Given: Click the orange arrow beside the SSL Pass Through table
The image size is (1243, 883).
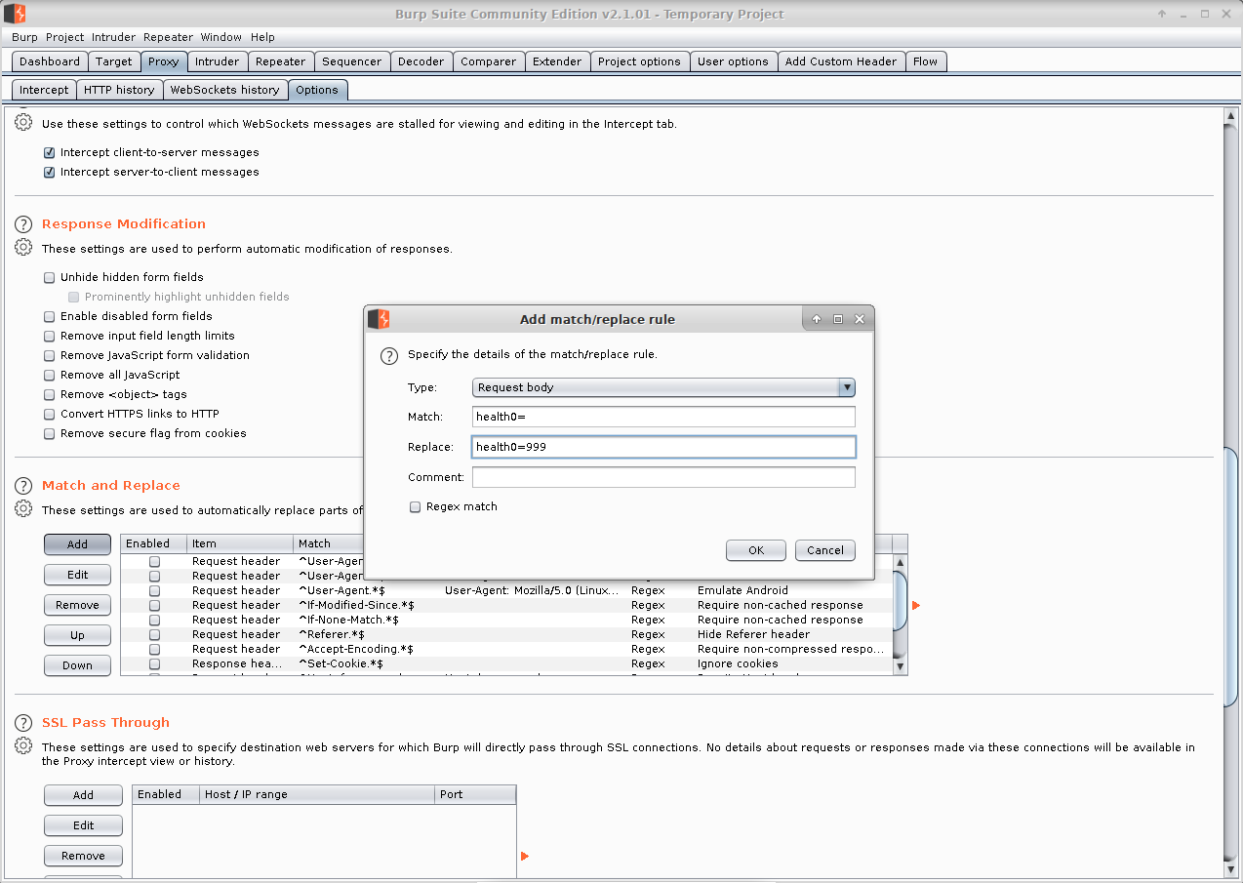Looking at the screenshot, I should (x=525, y=857).
